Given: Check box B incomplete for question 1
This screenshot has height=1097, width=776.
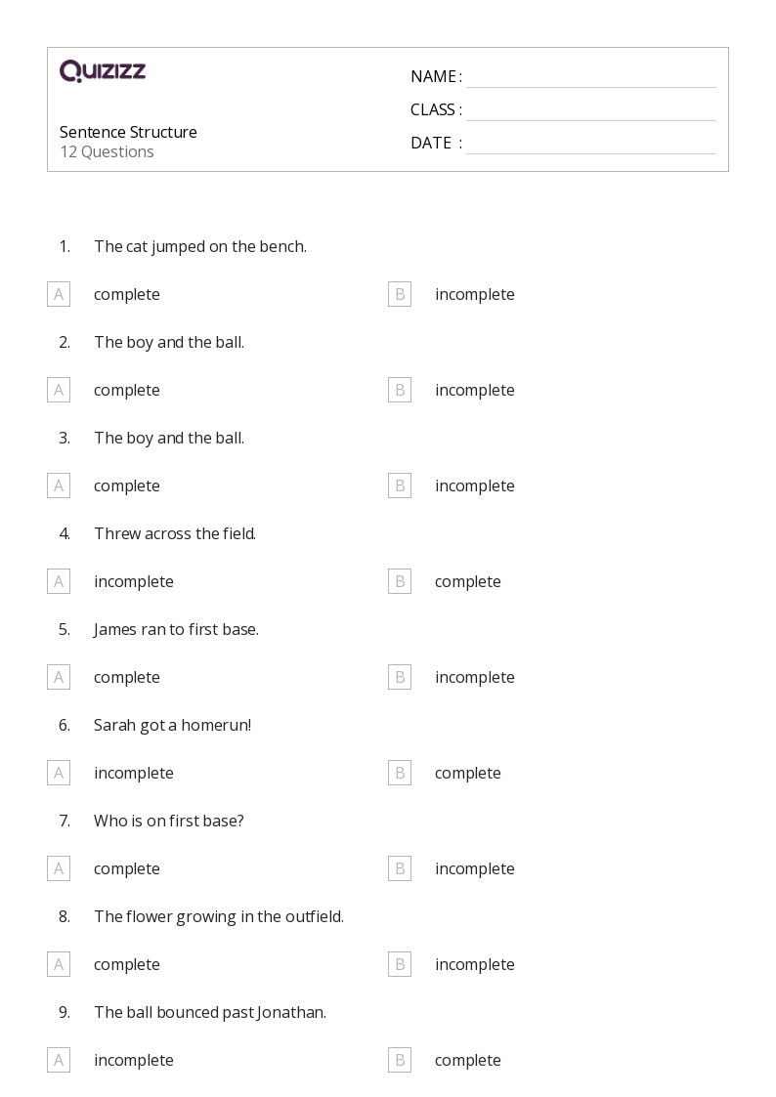Looking at the screenshot, I should coord(400,294).
